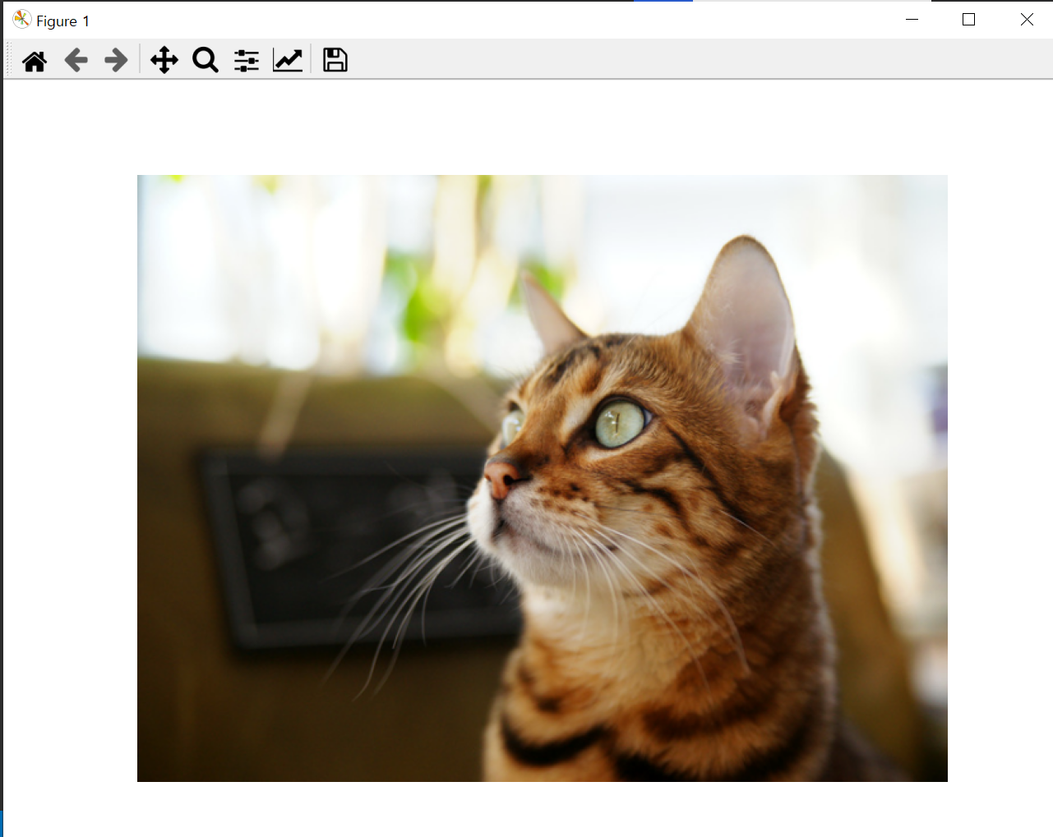
Task: Save the figure with floppy disk icon
Action: coord(335,60)
